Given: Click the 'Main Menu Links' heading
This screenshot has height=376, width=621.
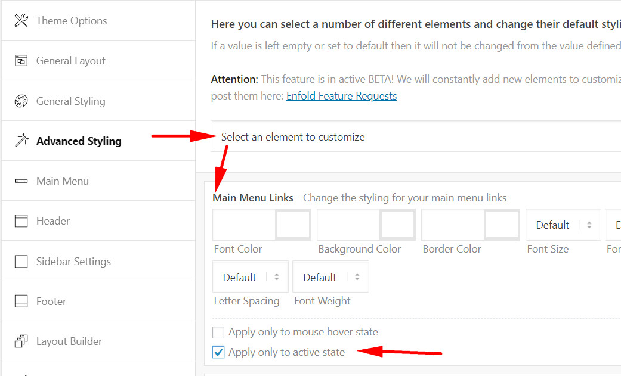Looking at the screenshot, I should pyautogui.click(x=253, y=197).
